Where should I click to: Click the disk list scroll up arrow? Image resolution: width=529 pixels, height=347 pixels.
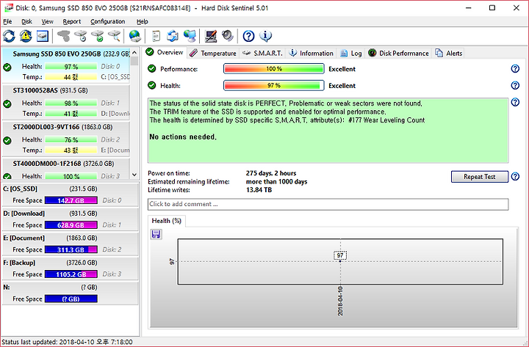(x=134, y=53)
